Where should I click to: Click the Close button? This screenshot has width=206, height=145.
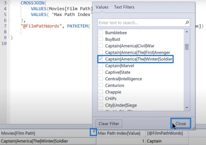[181, 124]
